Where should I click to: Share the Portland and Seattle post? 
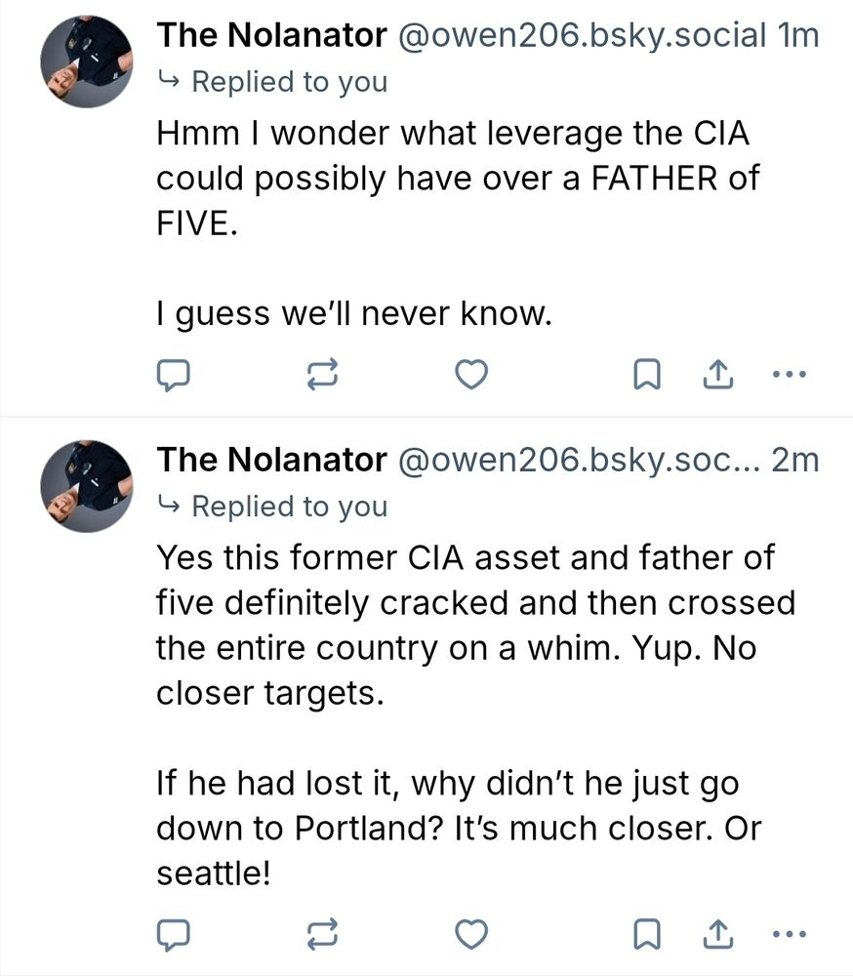click(717, 935)
